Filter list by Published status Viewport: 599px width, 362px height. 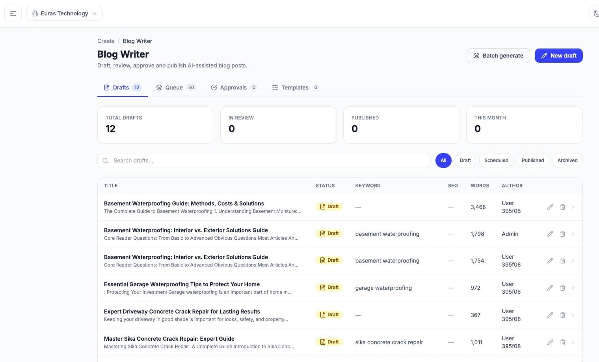click(x=533, y=160)
